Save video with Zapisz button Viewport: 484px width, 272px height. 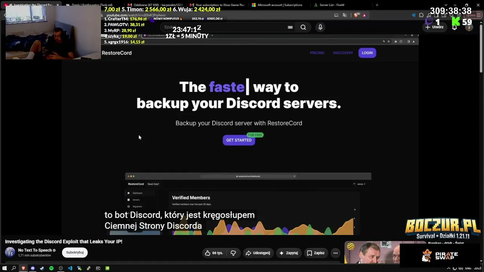(316, 253)
